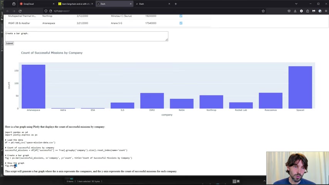329x185 pixels.
Task: Open a new browser tab
Action: pyautogui.click(x=176, y=4)
